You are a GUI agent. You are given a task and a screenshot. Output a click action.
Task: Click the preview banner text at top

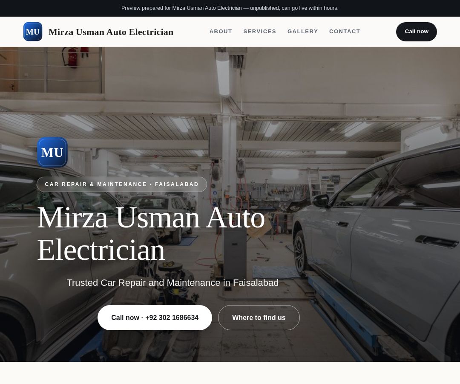[230, 8]
